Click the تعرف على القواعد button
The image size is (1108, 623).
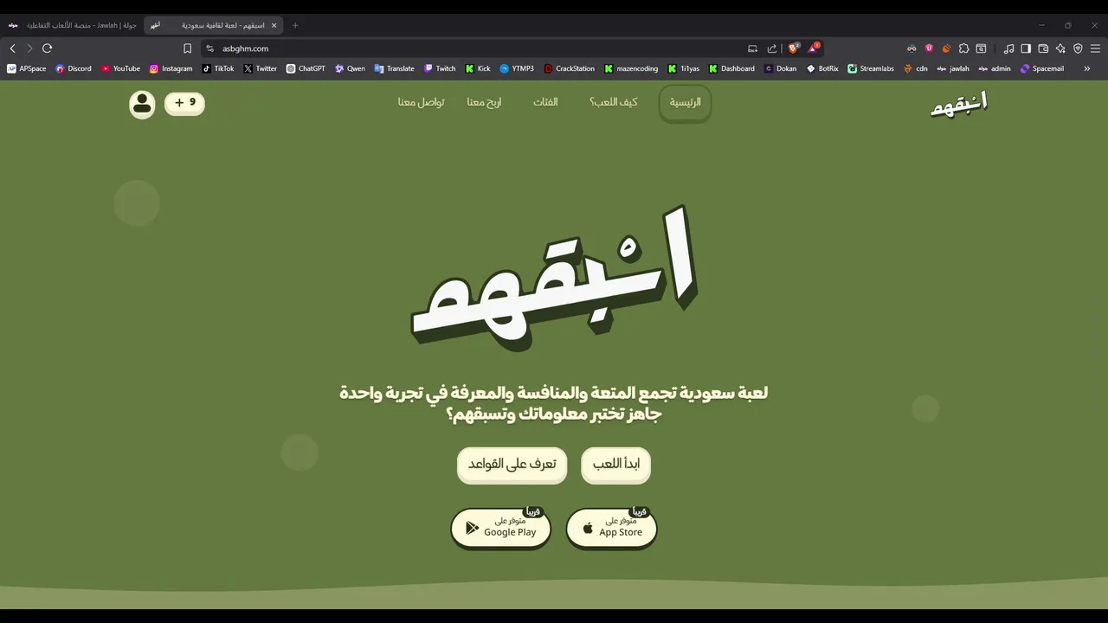pos(512,465)
